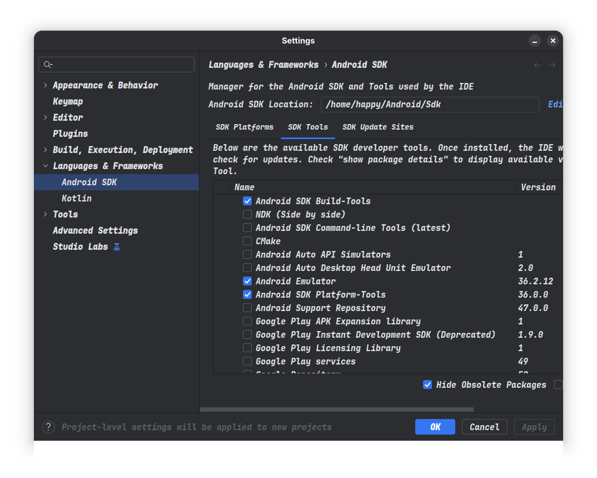Select Kotlin settings page
Screen dimensions: 597x478
(x=77, y=198)
